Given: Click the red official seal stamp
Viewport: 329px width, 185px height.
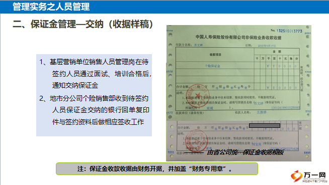Looking at the screenshot, I should tap(197, 96).
